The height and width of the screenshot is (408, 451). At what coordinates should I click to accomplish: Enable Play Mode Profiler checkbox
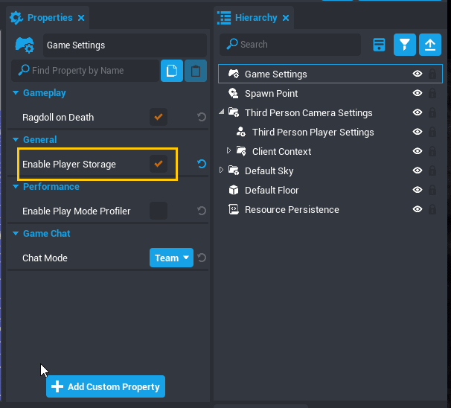[158, 211]
